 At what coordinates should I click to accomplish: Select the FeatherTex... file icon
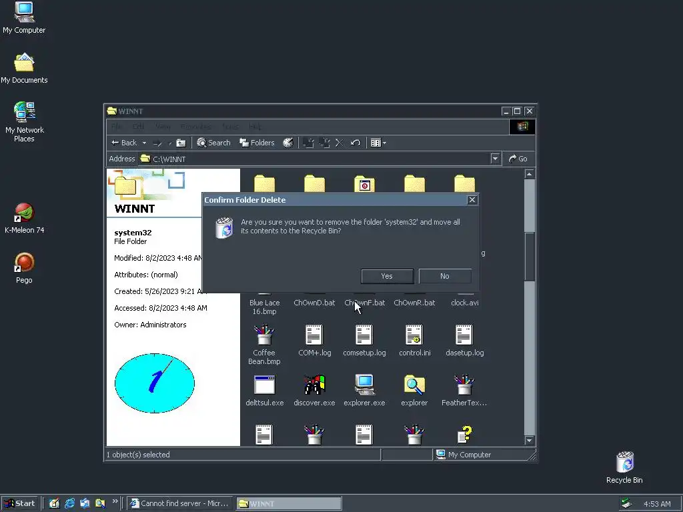pos(464,385)
